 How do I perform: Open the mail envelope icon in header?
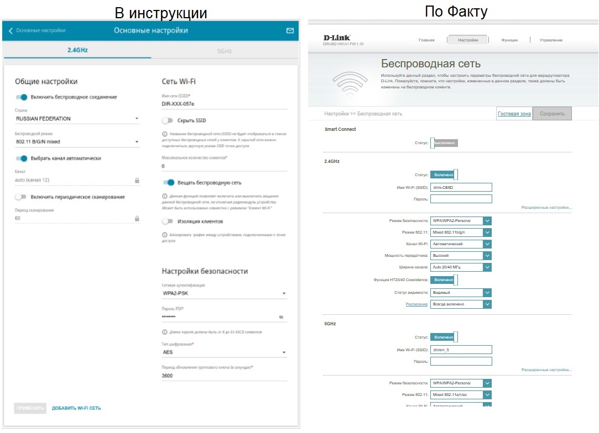pyautogui.click(x=290, y=30)
